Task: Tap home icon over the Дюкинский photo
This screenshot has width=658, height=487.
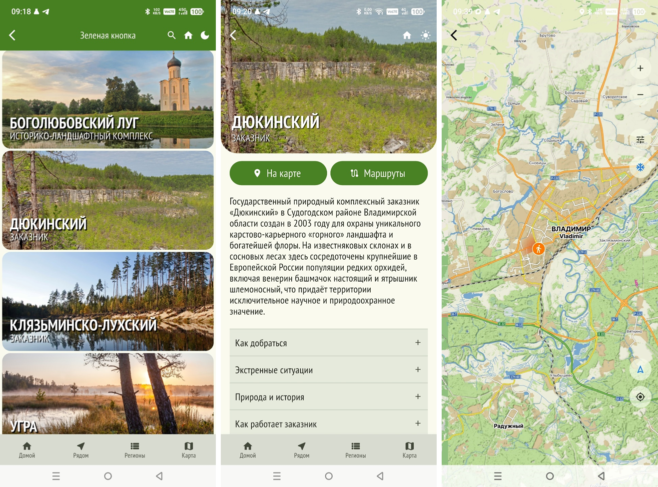Action: point(407,35)
